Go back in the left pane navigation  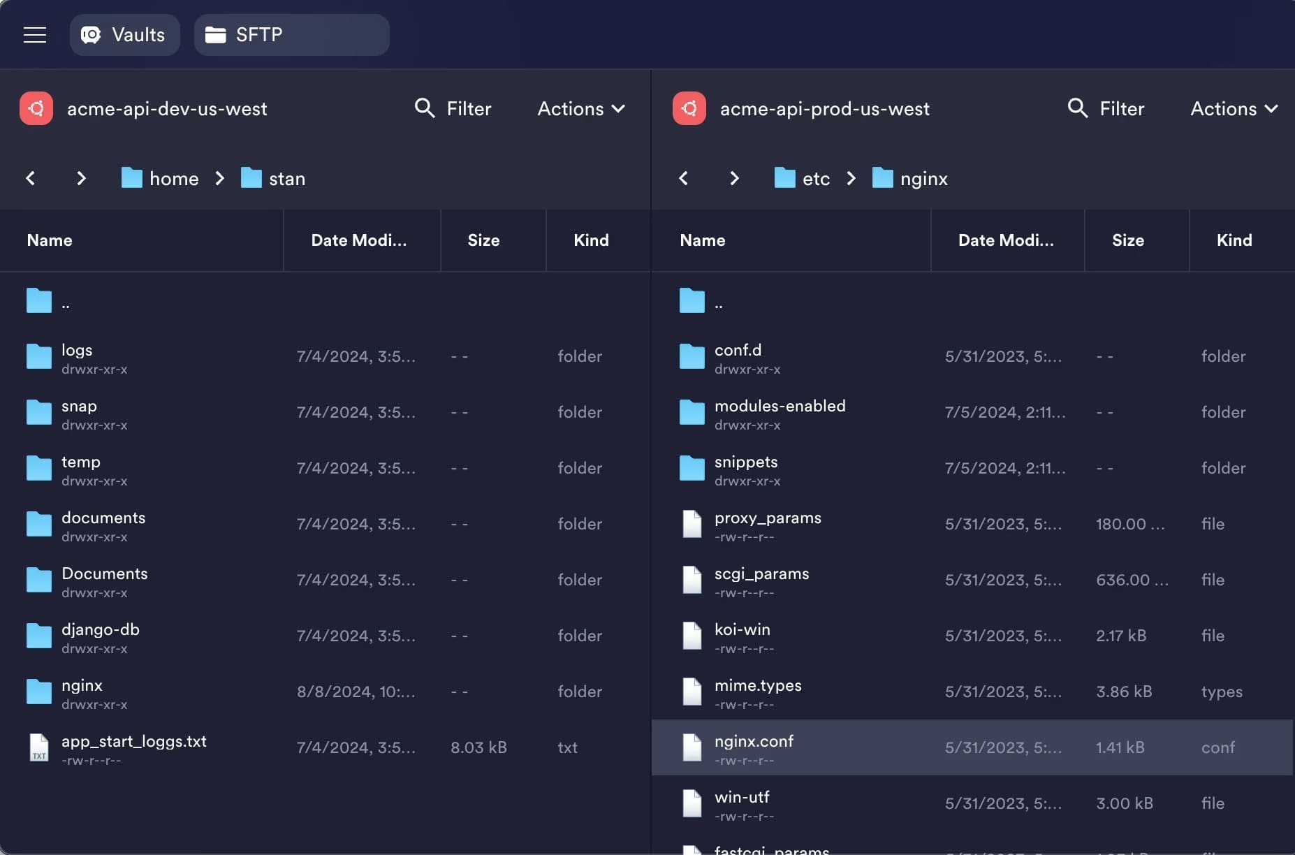click(31, 178)
